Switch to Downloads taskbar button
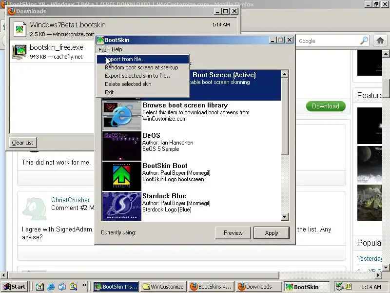The image size is (390, 293). [258, 287]
